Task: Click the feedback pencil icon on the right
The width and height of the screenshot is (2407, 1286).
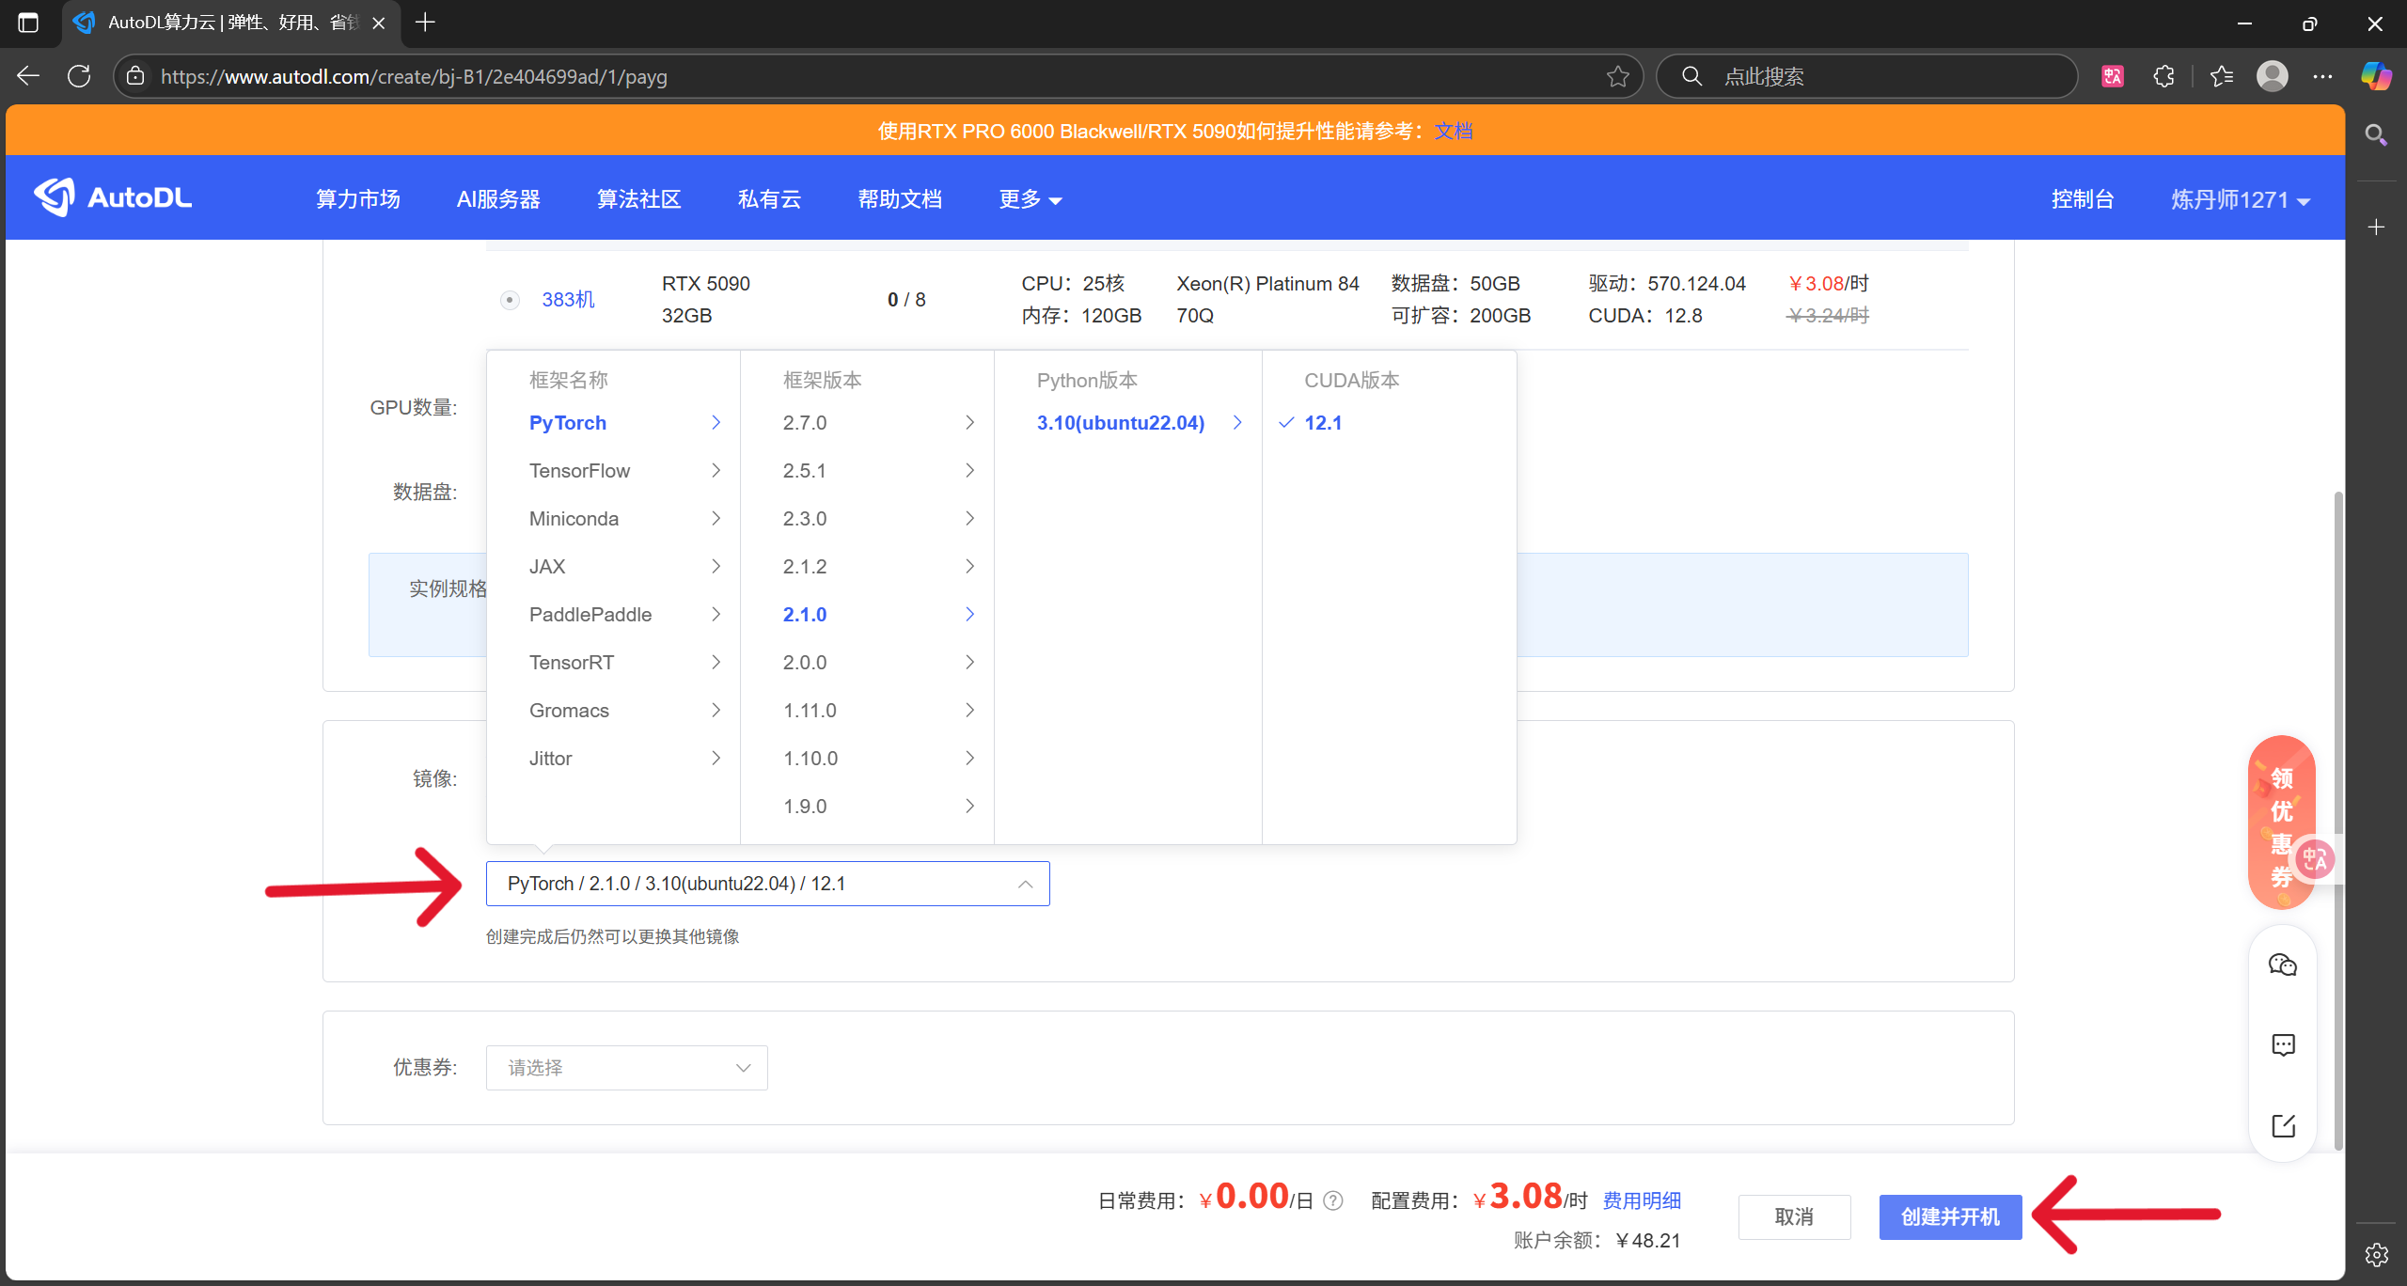Action: (x=2283, y=1125)
